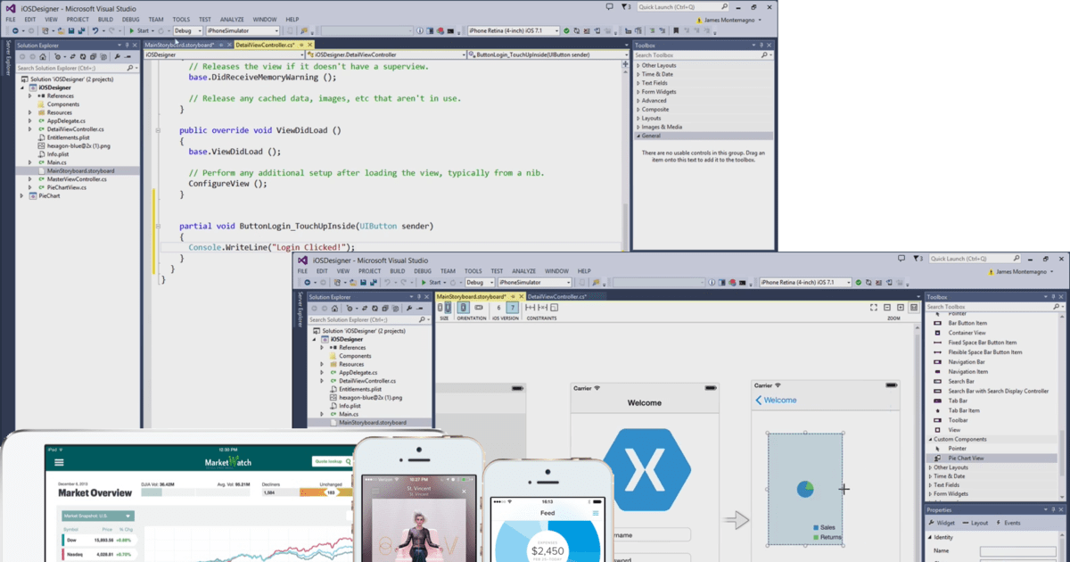The width and height of the screenshot is (1070, 562).
Task: Click green check icon beside device dropdown, front window
Action: pyautogui.click(x=859, y=282)
